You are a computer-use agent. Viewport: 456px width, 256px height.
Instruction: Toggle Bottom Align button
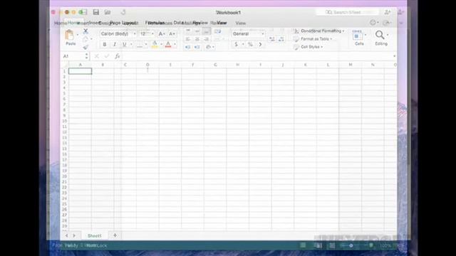(206, 31)
